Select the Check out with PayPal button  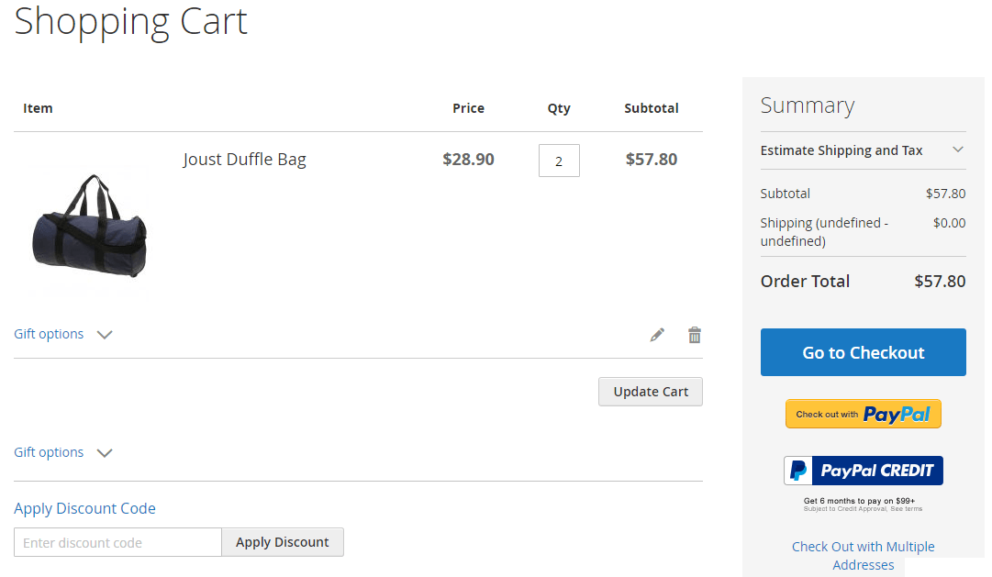coord(863,414)
